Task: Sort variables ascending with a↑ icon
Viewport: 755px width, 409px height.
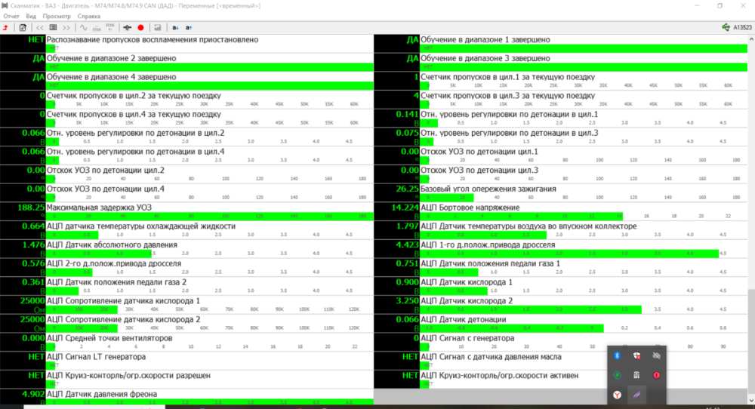Action: 189,28
